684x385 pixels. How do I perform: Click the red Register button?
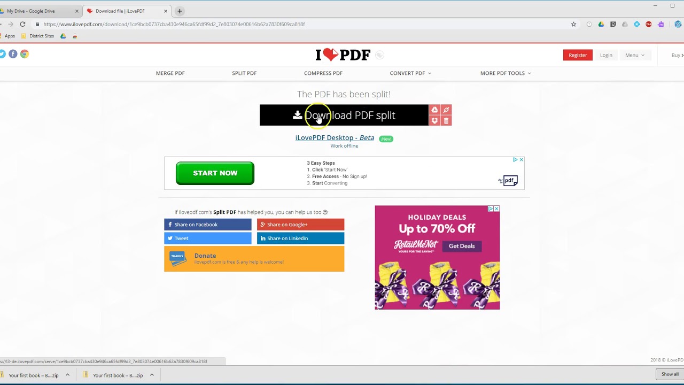[578, 55]
